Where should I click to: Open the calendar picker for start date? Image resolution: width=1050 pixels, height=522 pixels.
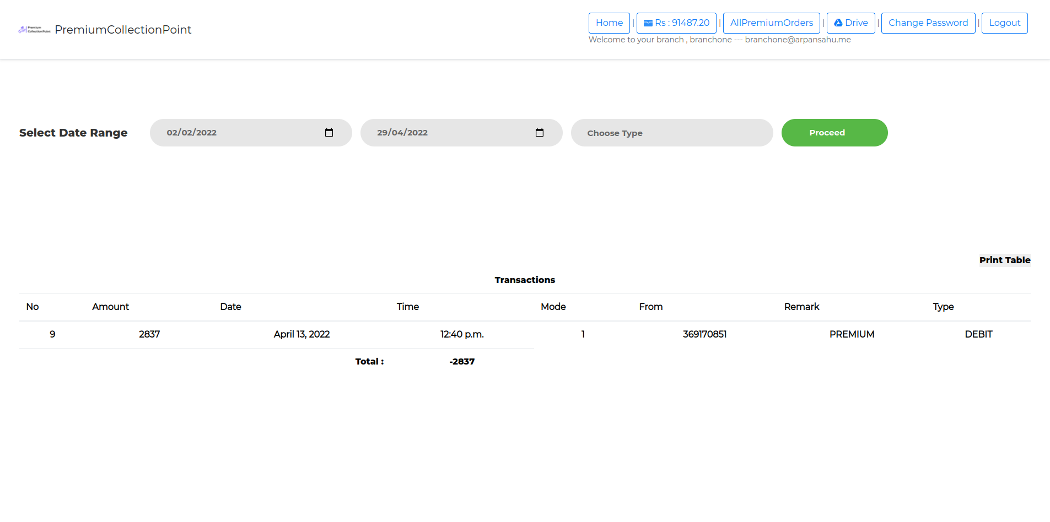click(x=329, y=133)
